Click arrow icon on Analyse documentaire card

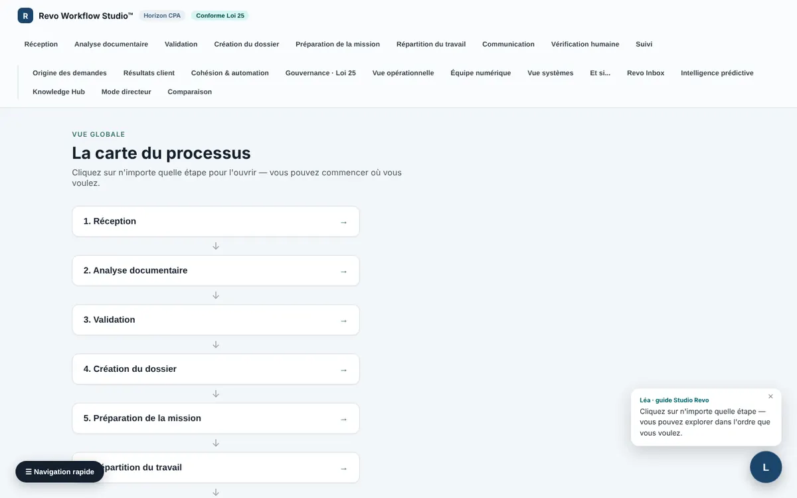(343, 272)
